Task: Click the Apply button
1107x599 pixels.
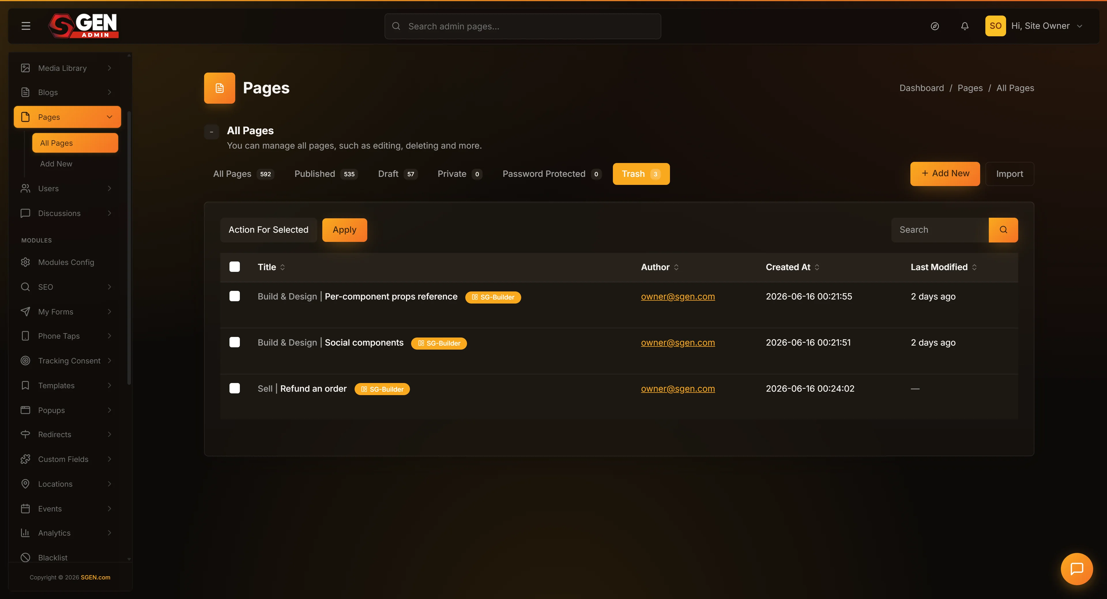Action: 345,230
